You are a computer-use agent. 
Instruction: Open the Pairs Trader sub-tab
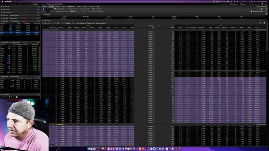97,9
